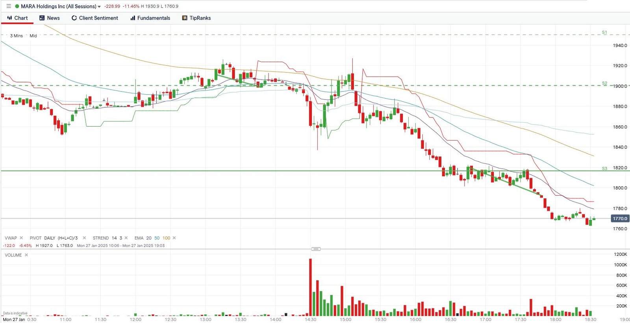Click the 1770.0 current price label

tap(620, 218)
